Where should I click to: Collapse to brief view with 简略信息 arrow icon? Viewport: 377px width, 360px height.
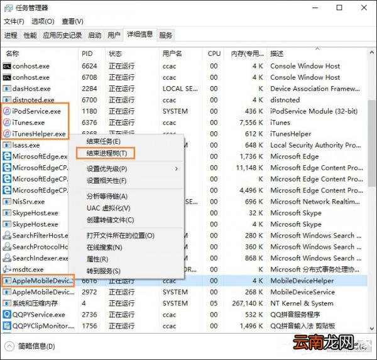(x=9, y=346)
